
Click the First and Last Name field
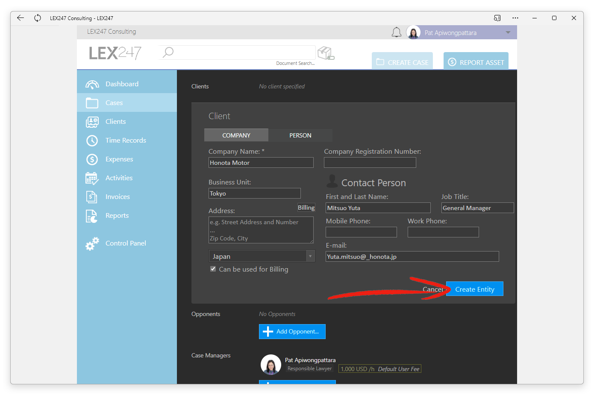tap(378, 208)
